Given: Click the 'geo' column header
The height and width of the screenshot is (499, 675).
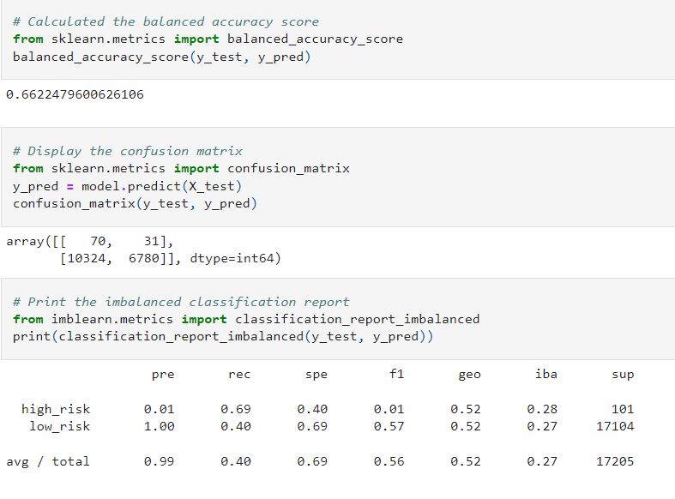Looking at the screenshot, I should point(470,375).
